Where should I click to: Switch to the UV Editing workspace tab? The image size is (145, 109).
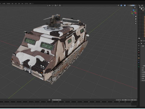[4, 4]
